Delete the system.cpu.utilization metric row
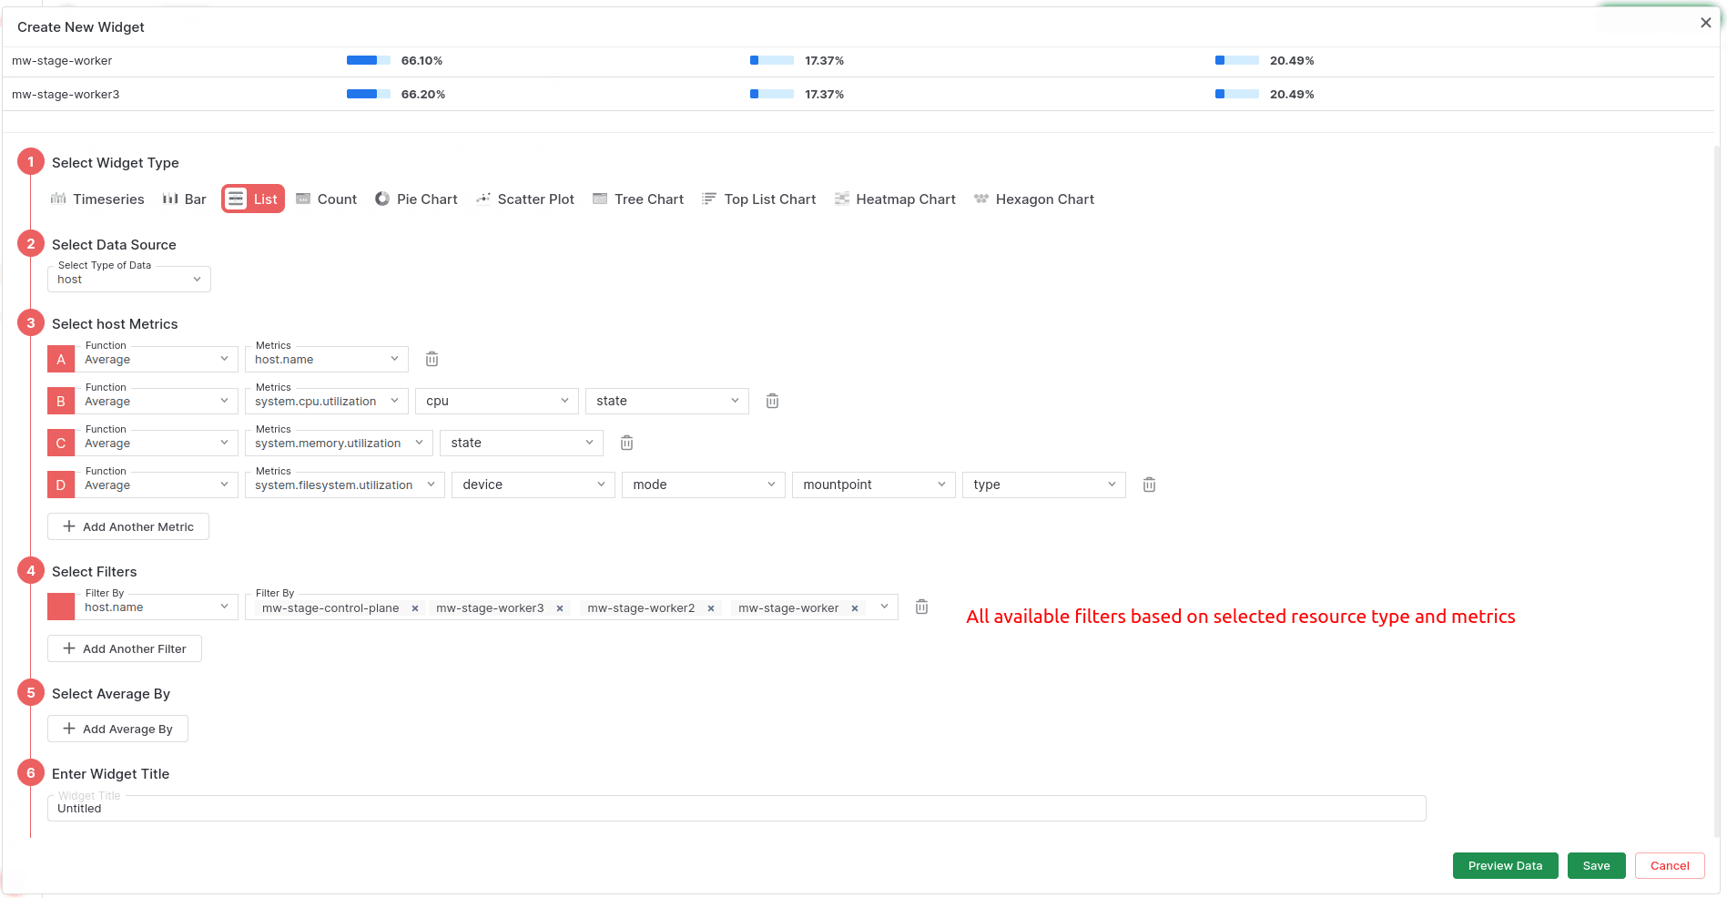1727x898 pixels. [x=772, y=401]
